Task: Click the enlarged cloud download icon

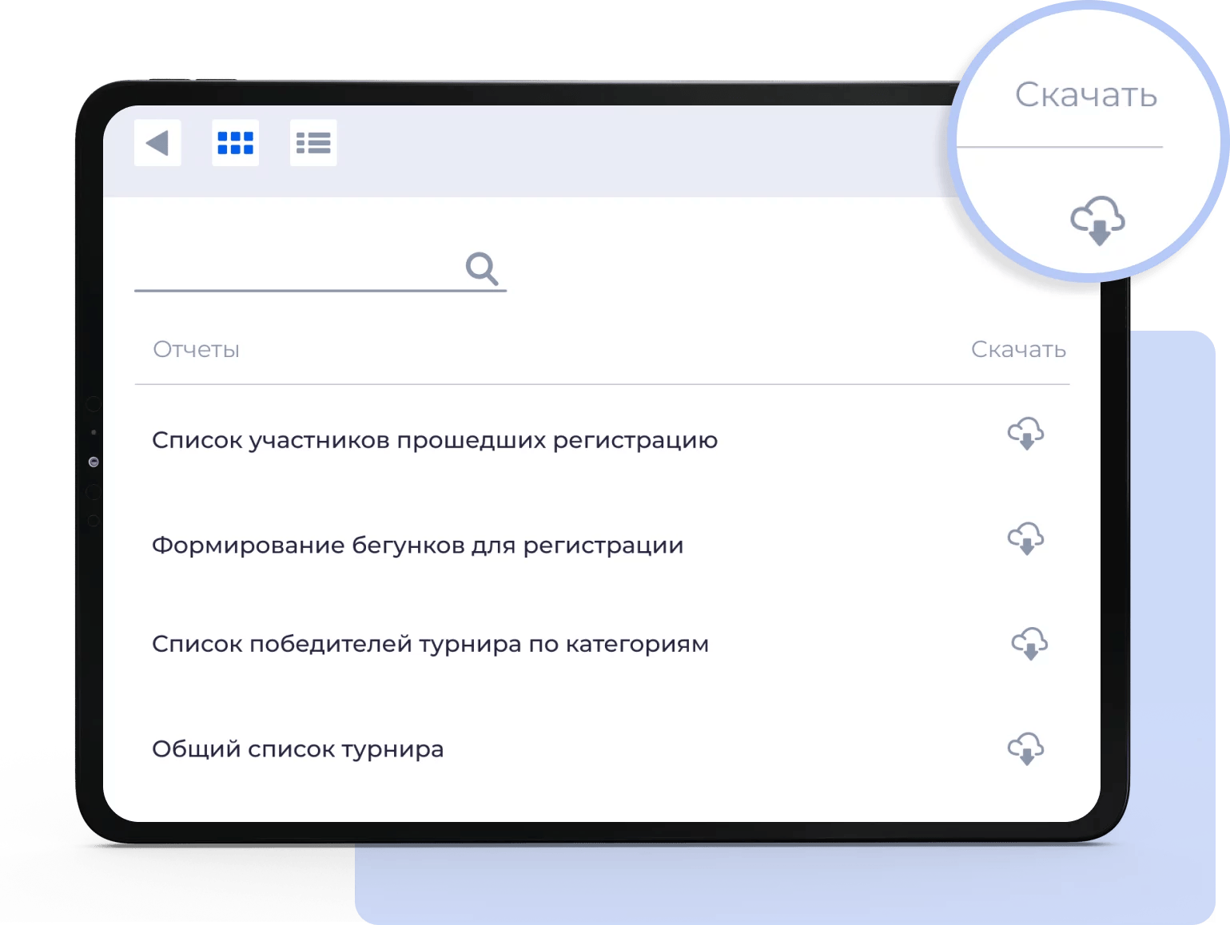Action: pyautogui.click(x=1098, y=220)
